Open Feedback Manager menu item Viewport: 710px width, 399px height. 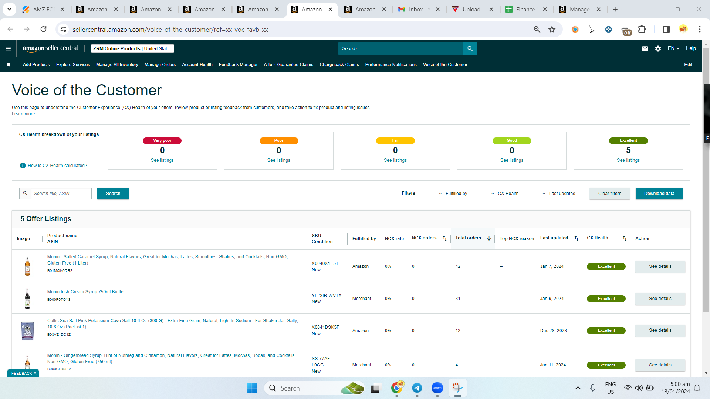click(x=238, y=65)
